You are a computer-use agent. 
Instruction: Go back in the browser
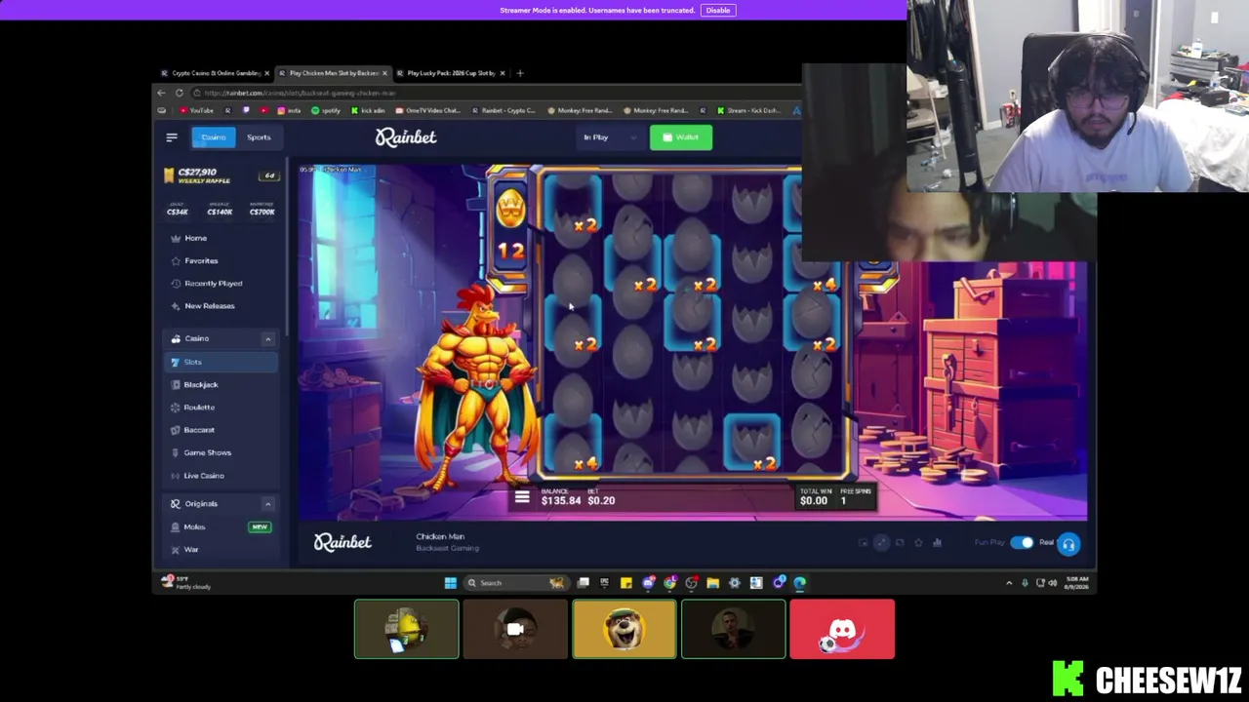[162, 93]
